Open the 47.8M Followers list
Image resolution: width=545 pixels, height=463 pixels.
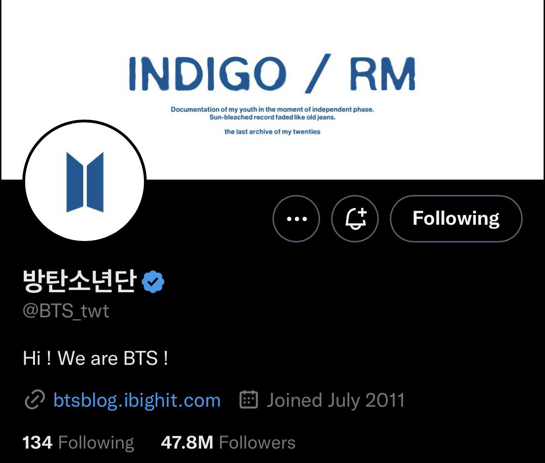point(228,443)
